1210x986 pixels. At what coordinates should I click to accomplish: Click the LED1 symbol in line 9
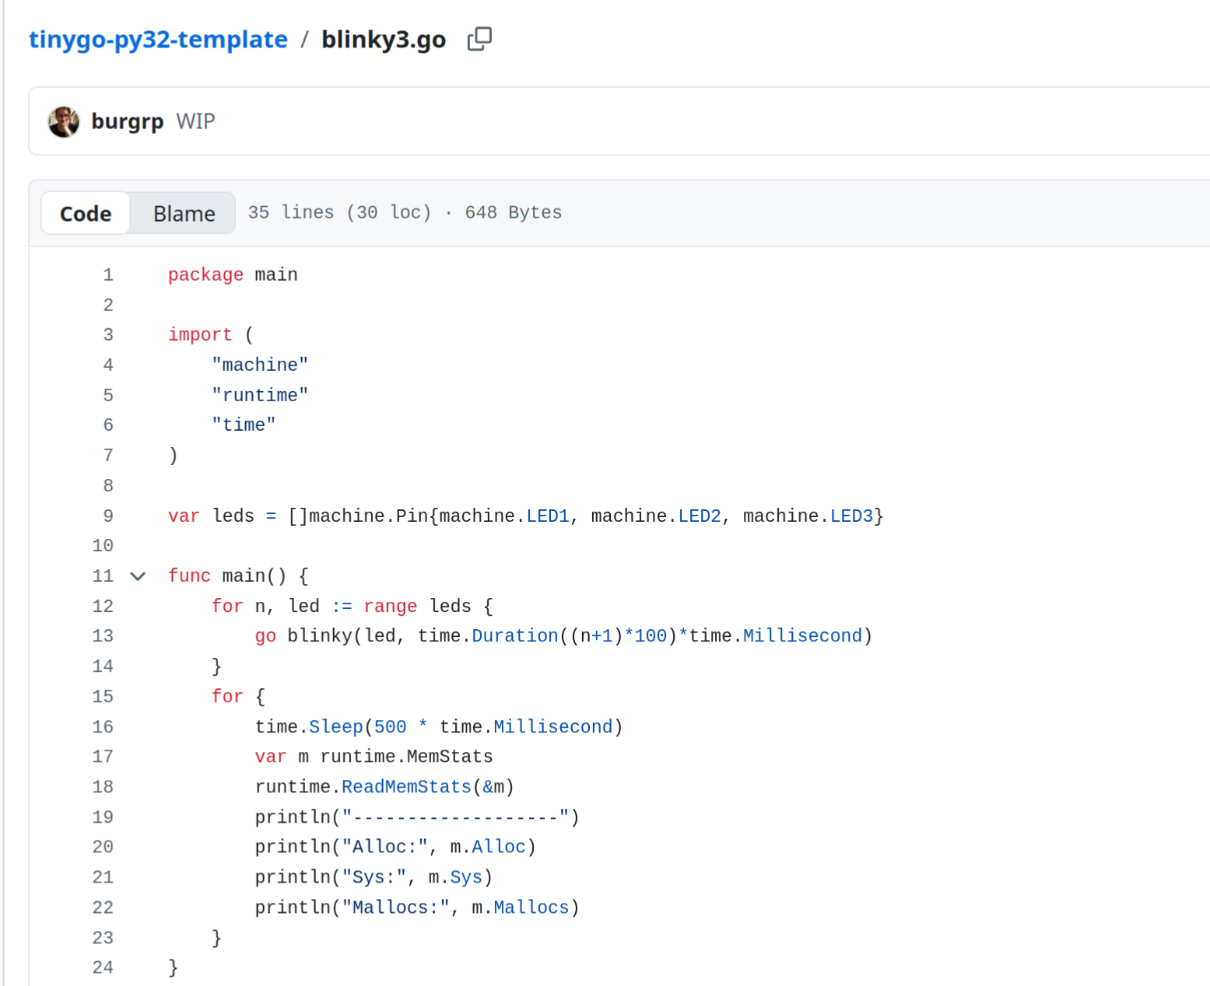(548, 516)
